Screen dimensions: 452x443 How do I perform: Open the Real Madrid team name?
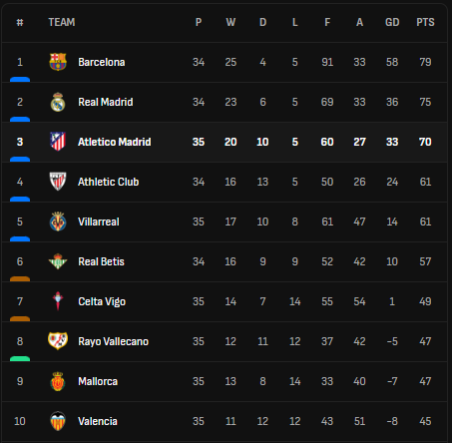106,102
